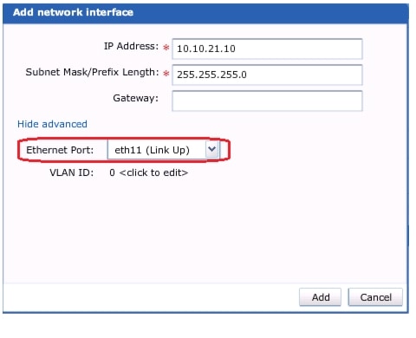
Task: Click the Subnet Mask/Prefix Length label
Action: tap(92, 72)
